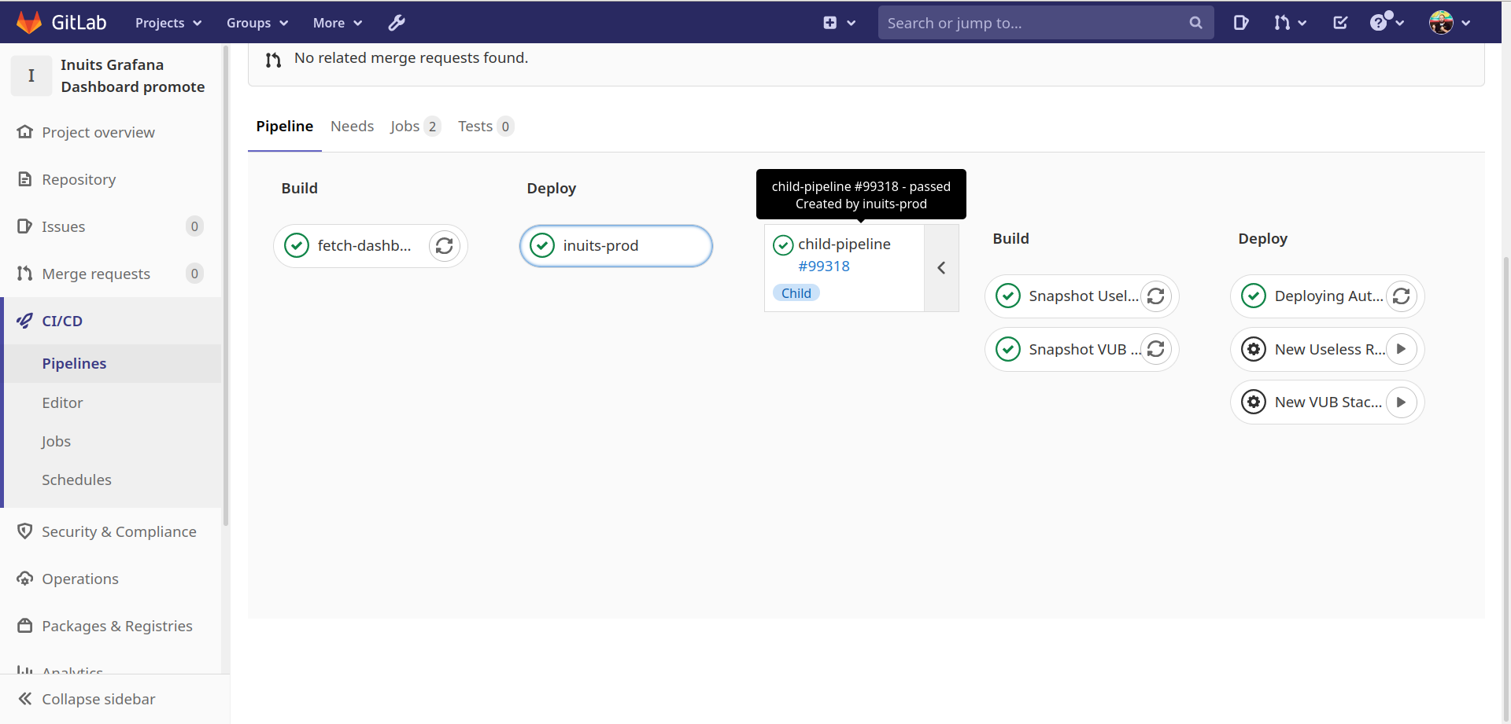This screenshot has height=724, width=1511.
Task: Open the Snapshot Usel... job
Action: coord(1084,296)
